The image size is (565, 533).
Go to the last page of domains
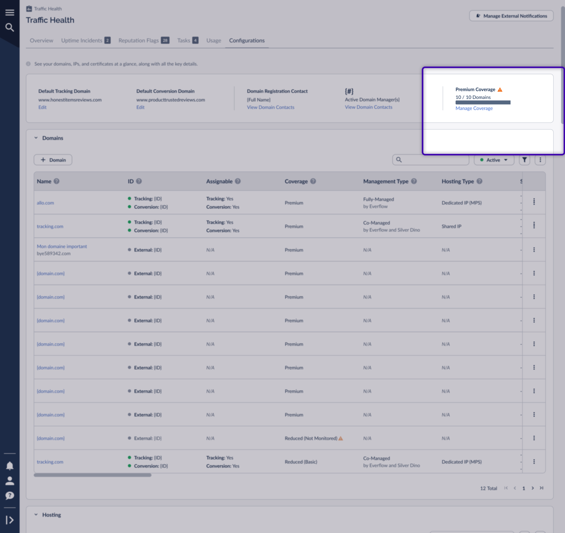541,488
